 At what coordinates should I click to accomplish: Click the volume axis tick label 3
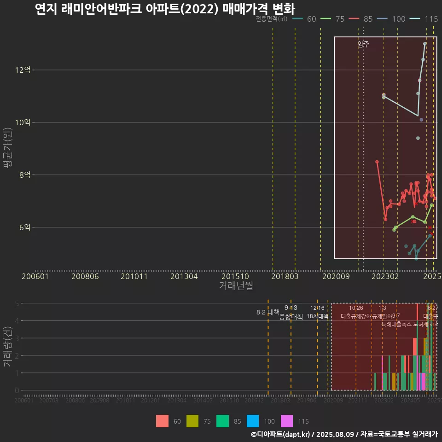click(17, 338)
